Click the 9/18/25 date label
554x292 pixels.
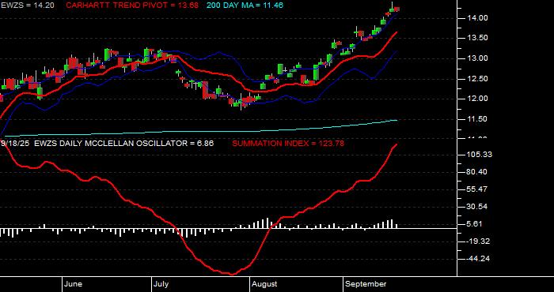[x=16, y=144]
